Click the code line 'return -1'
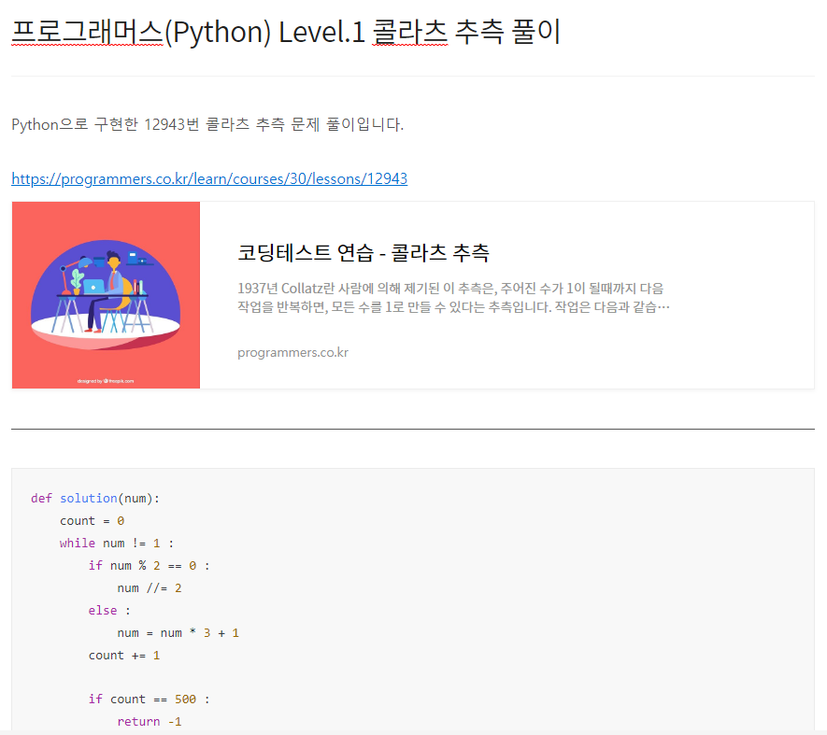 [150, 722]
